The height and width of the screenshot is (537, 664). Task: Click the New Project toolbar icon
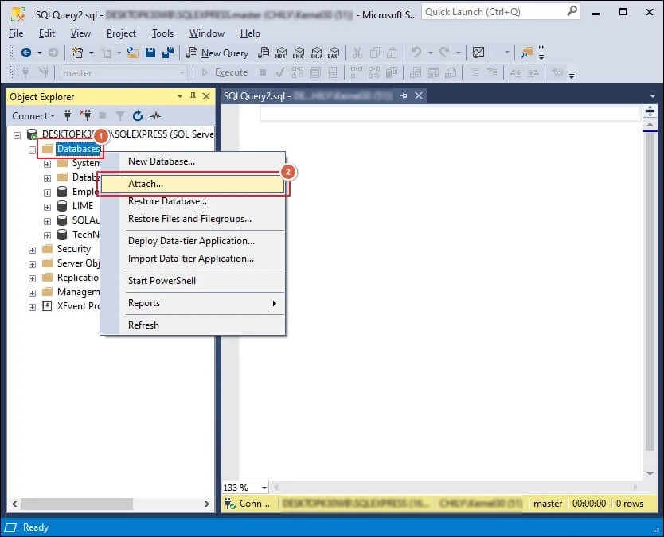tap(77, 53)
